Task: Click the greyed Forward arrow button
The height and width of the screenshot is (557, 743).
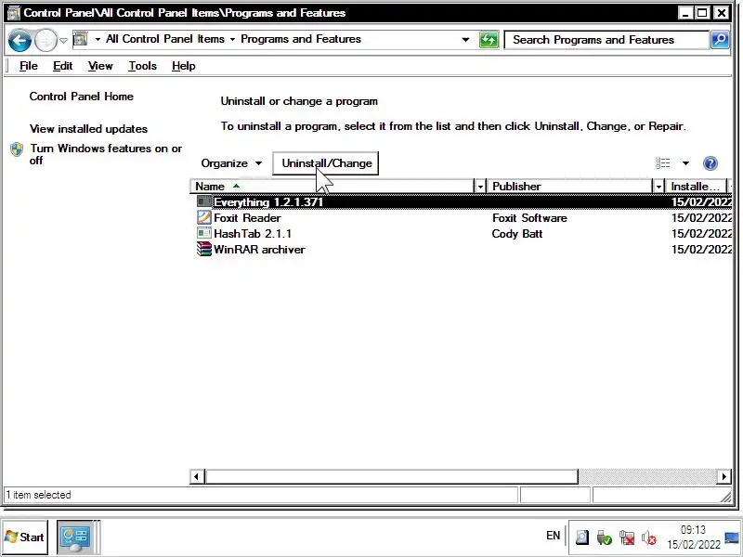Action: (x=46, y=40)
